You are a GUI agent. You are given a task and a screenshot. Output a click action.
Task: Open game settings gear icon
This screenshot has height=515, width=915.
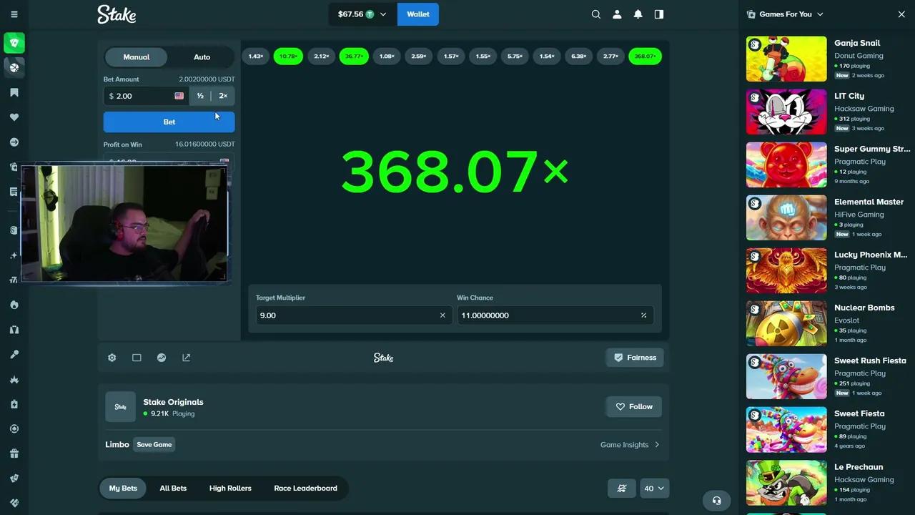(112, 358)
